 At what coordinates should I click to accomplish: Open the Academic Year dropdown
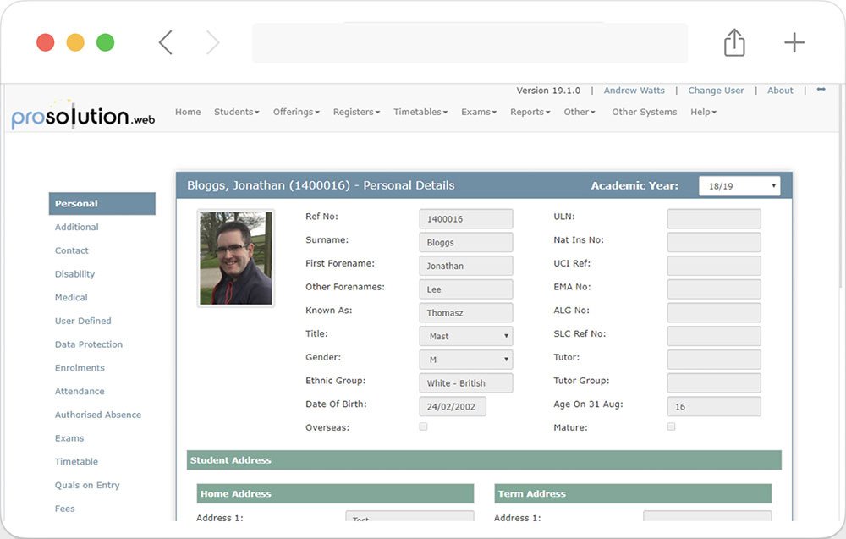pos(739,186)
